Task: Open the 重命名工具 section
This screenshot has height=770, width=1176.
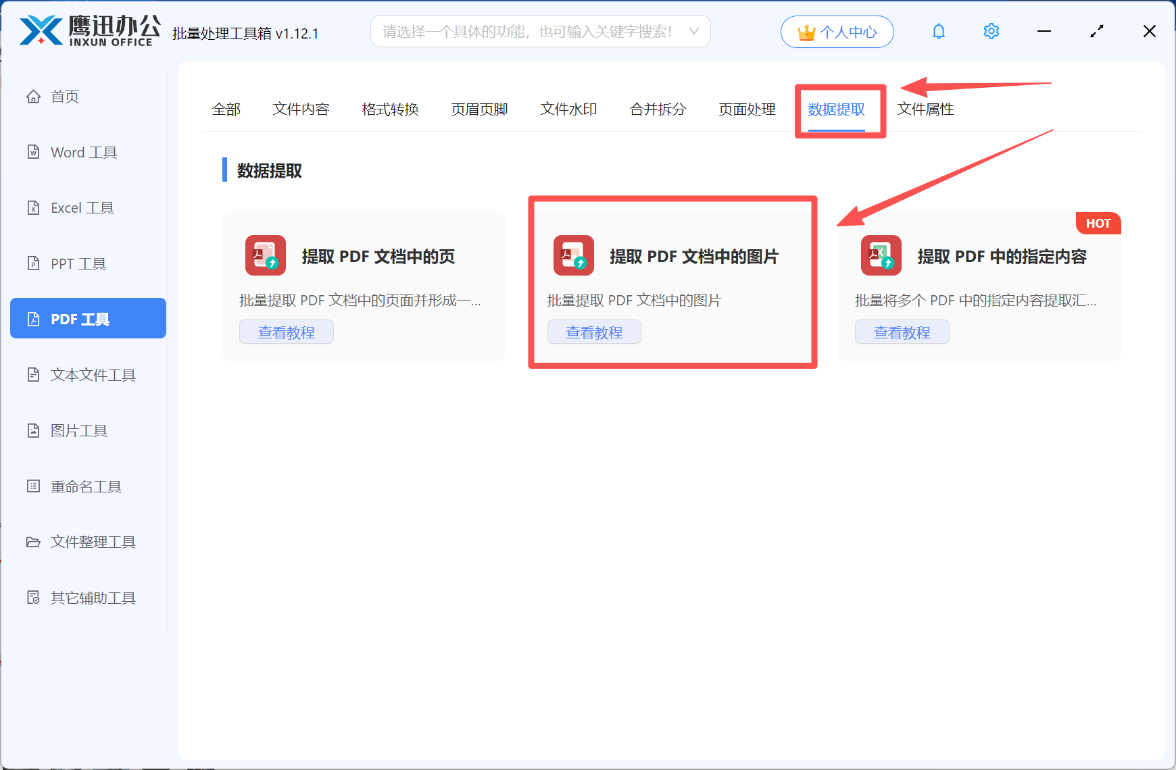Action: [85, 486]
